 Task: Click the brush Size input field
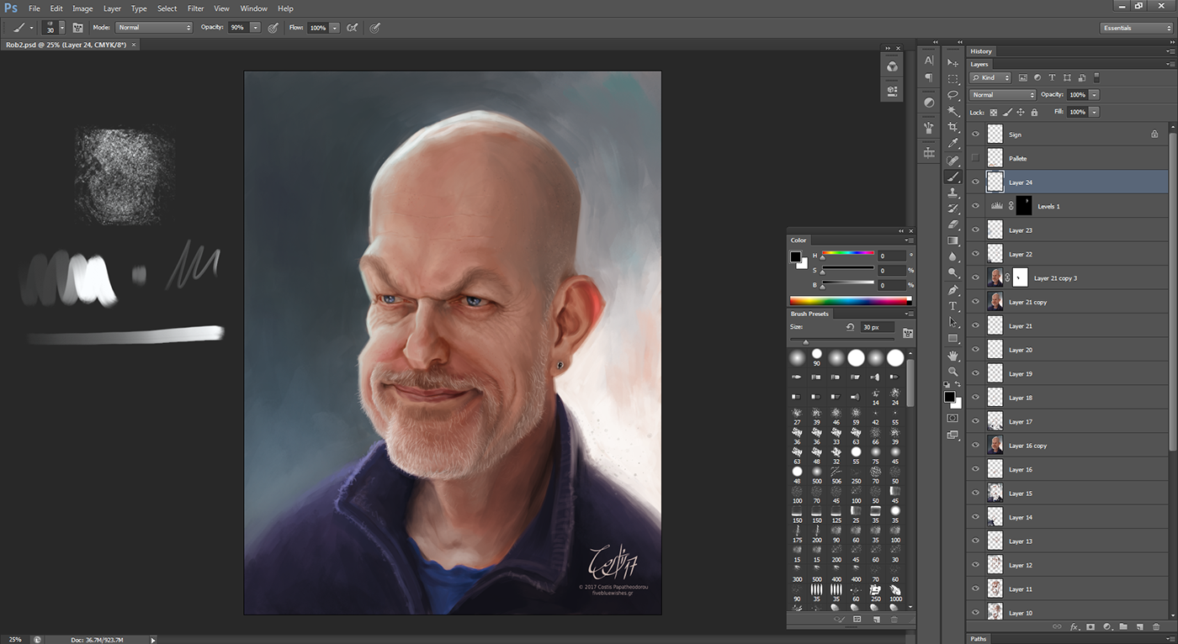point(877,327)
